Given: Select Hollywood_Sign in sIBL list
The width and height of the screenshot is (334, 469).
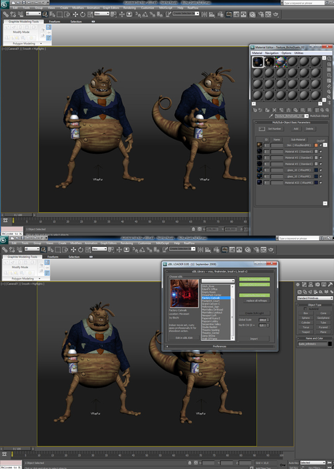Looking at the screenshot, I should 210,306.
